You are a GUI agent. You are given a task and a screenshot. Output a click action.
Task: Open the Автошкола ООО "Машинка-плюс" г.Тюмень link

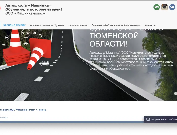pyautogui.click(x=23, y=110)
